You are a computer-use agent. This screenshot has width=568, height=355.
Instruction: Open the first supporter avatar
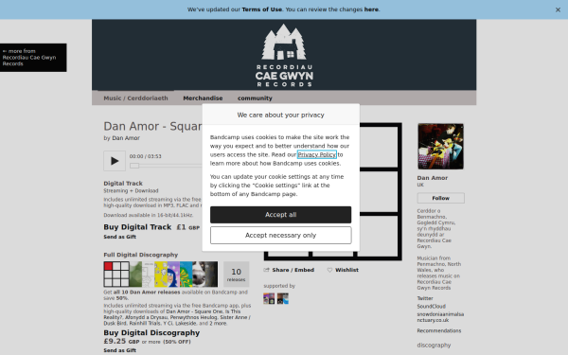[269, 299]
